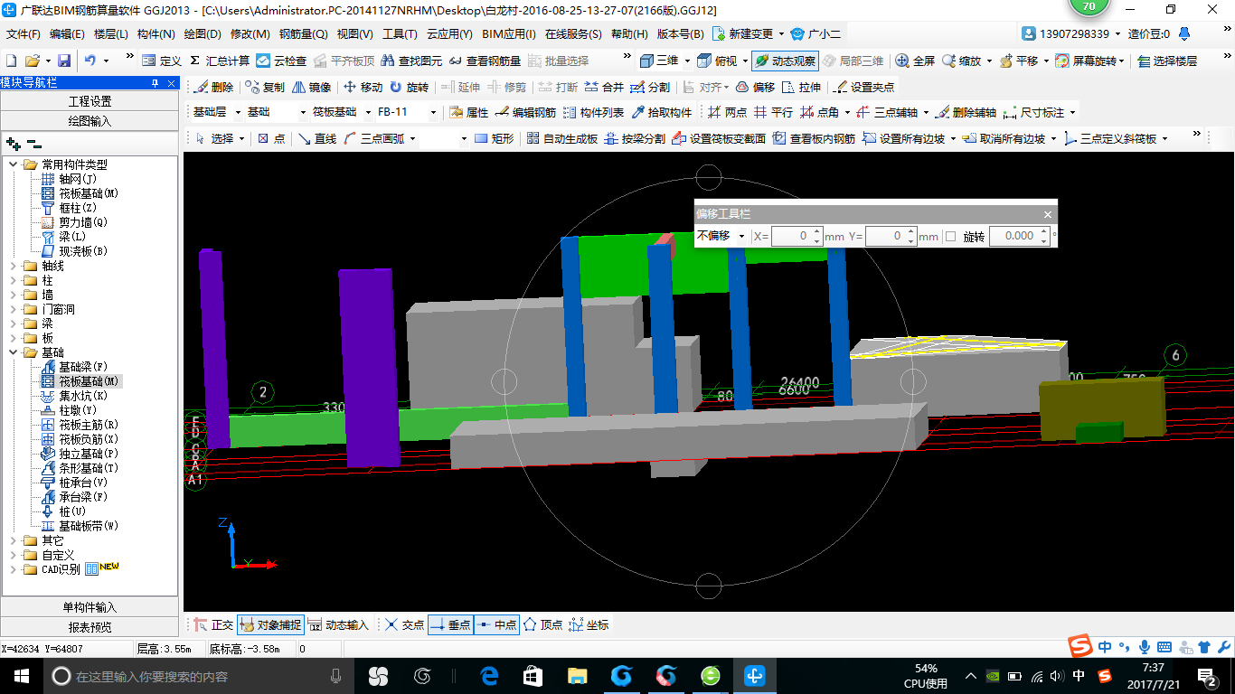Expand the 轴线 tree node
The height and width of the screenshot is (694, 1235).
tap(14, 266)
